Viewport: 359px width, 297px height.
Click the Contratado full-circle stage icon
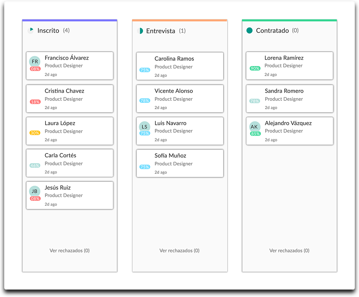(250, 31)
